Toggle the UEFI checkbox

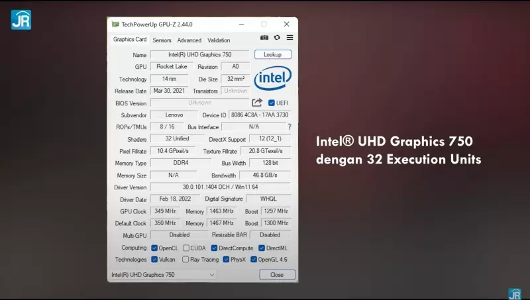tap(272, 103)
